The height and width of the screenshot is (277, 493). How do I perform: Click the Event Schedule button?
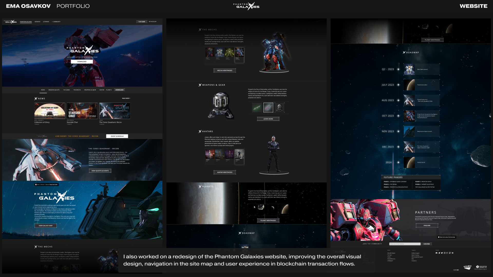coord(117,136)
